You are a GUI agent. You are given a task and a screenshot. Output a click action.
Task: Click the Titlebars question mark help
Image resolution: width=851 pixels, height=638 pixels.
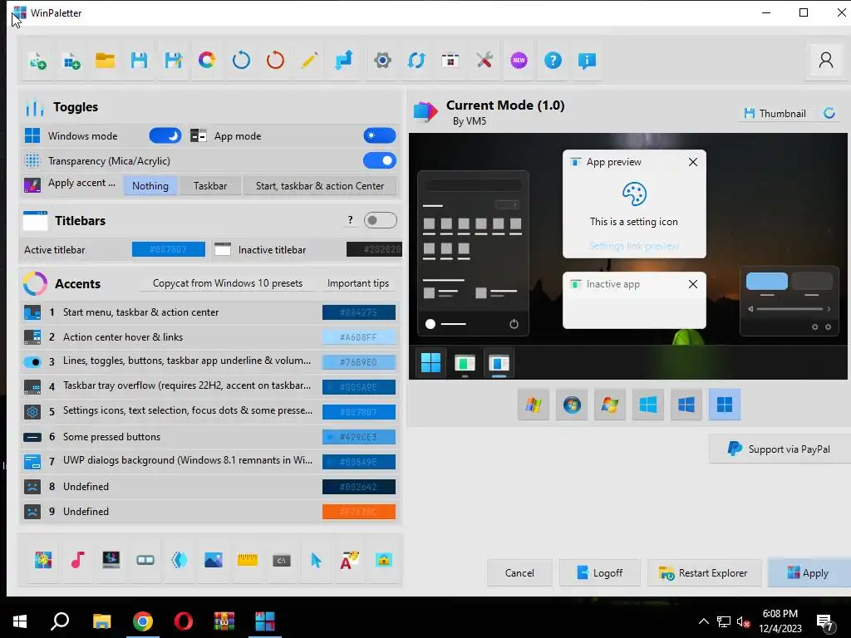350,220
